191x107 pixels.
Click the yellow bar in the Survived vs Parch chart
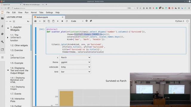click(66, 98)
